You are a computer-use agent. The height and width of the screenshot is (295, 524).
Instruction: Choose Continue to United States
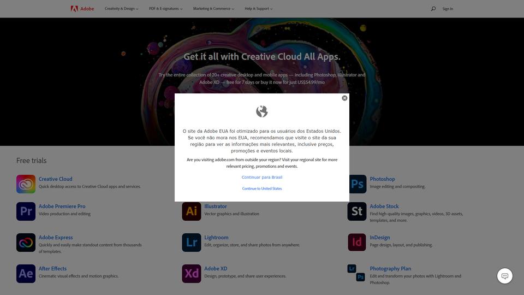coord(262,188)
